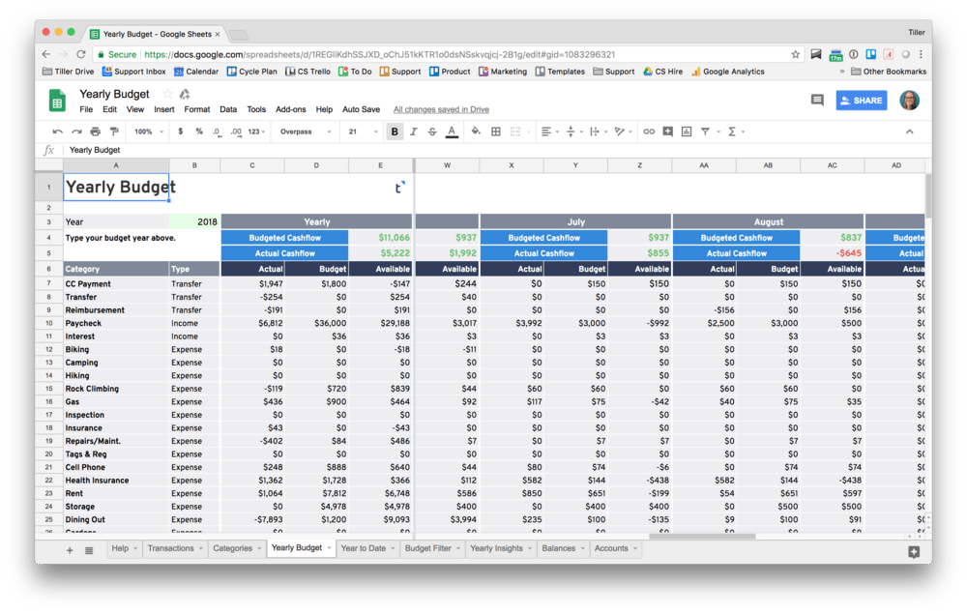The image size is (967, 614).
Task: Open the fill color picker
Action: point(476,132)
